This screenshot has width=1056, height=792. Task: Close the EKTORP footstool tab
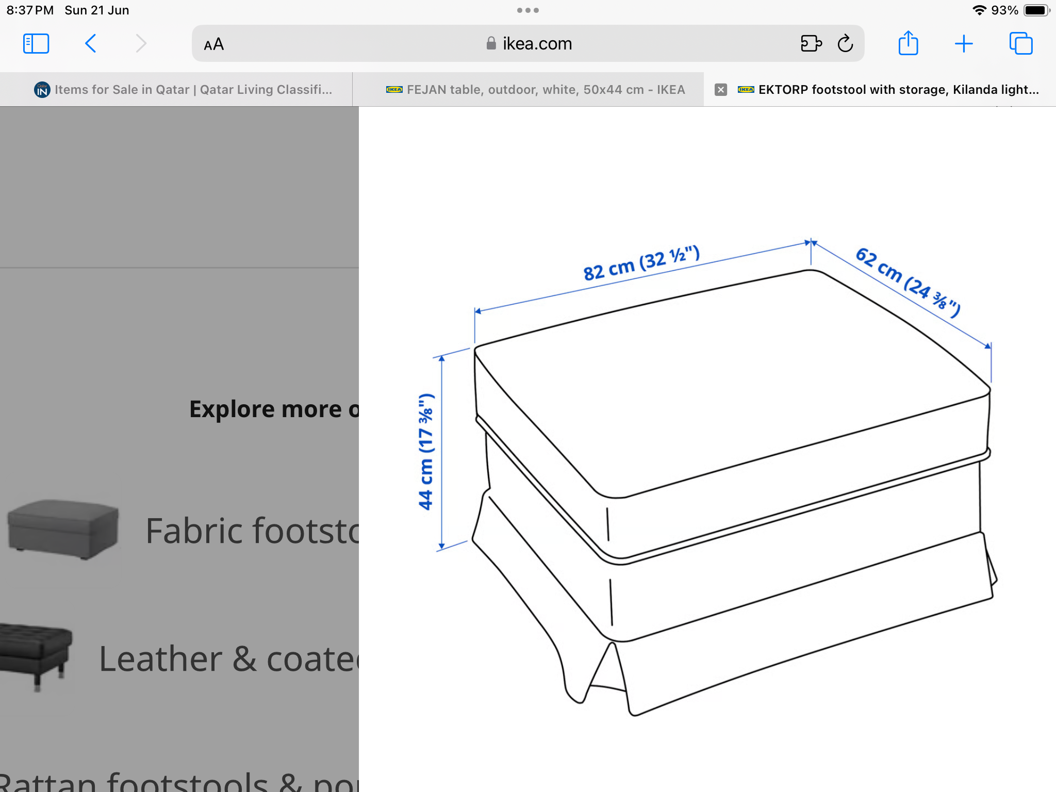pyautogui.click(x=721, y=90)
